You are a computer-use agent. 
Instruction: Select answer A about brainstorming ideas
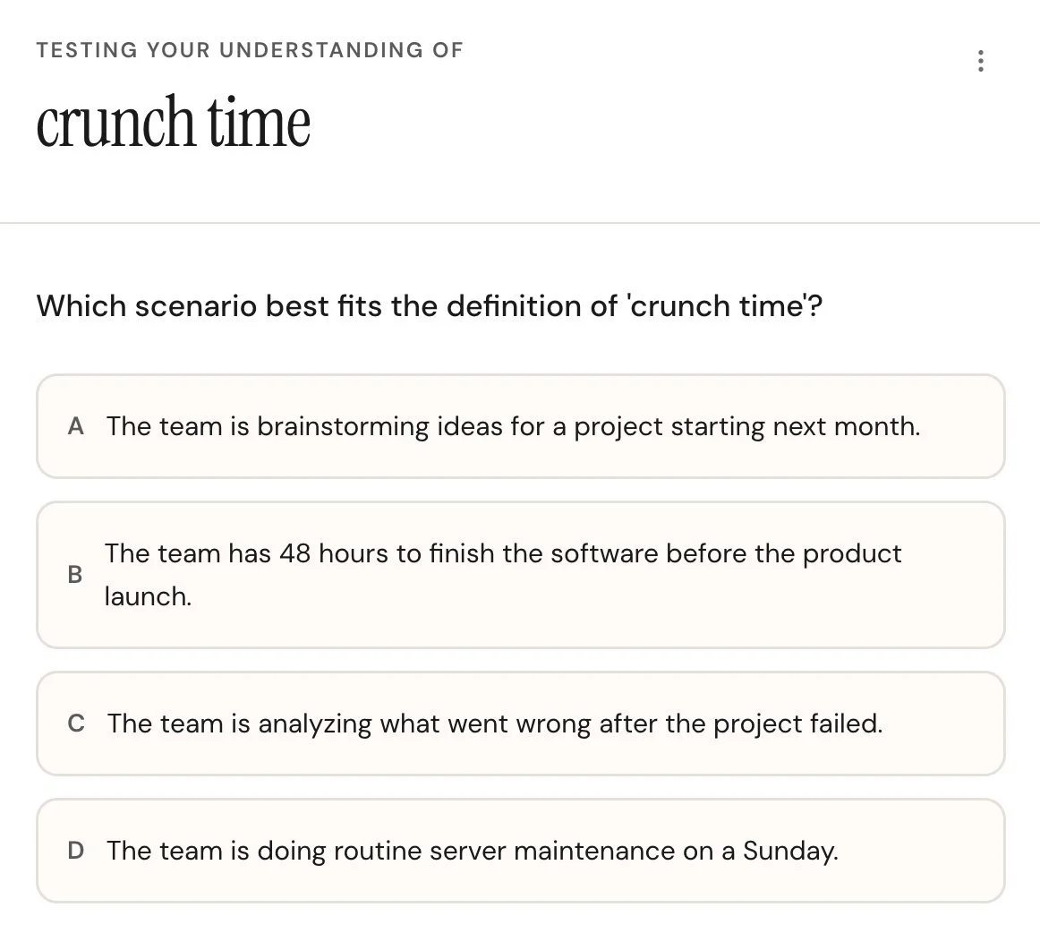click(520, 426)
